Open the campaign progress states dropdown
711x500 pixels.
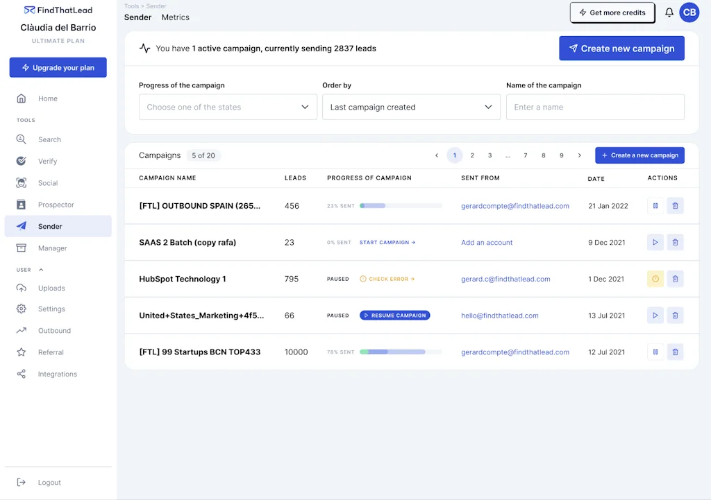pyautogui.click(x=228, y=107)
